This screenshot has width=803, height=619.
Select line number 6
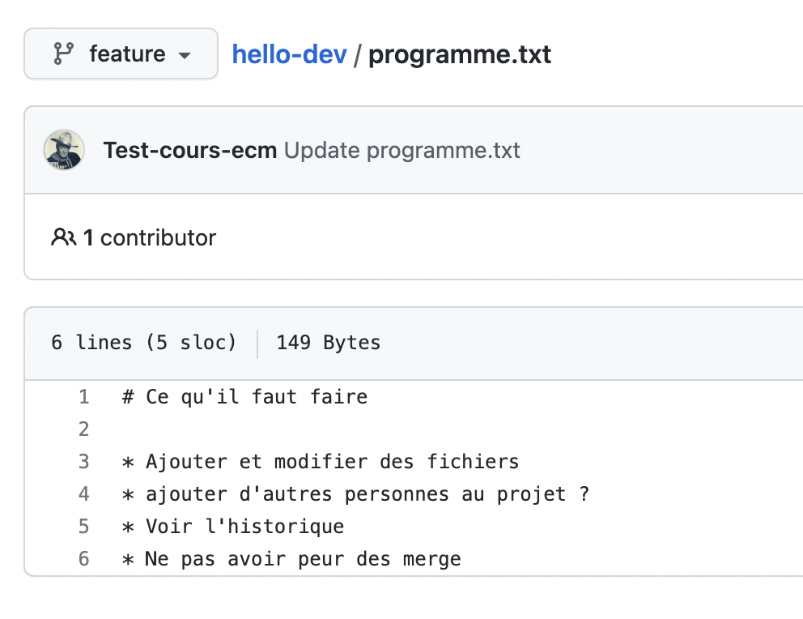(x=83, y=559)
